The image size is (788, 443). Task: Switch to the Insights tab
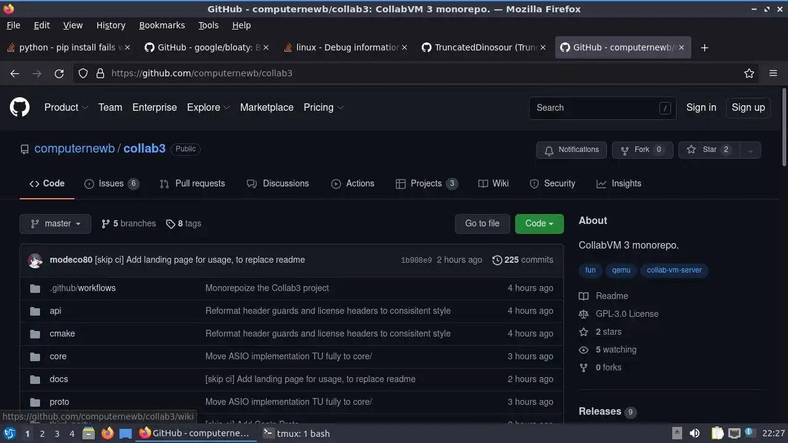pos(619,183)
